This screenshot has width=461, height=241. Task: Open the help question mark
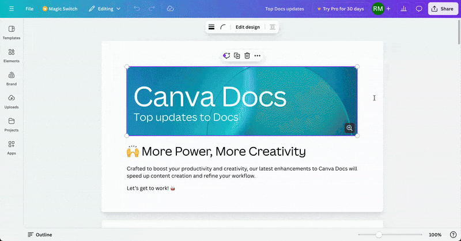point(453,235)
